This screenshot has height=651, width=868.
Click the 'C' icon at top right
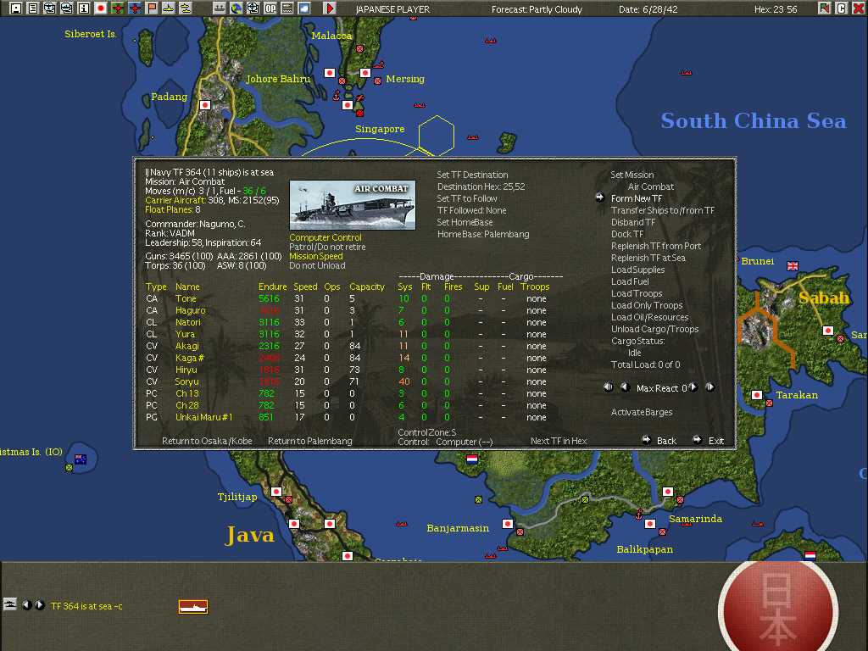pos(842,8)
